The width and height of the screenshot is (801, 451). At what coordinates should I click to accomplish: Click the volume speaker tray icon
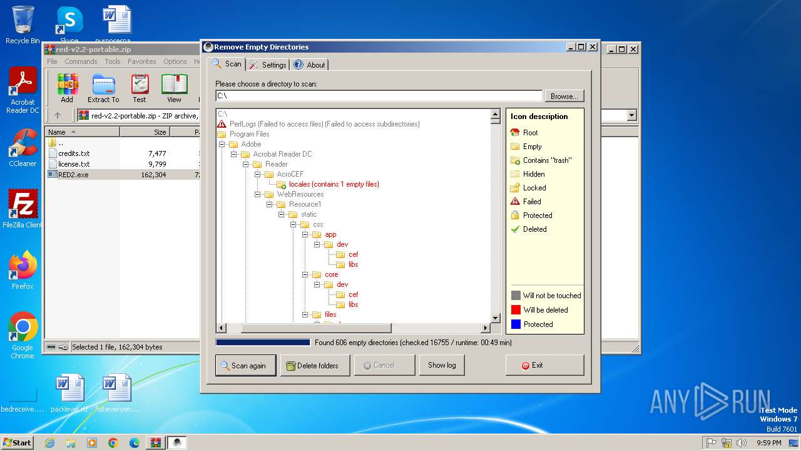click(742, 443)
